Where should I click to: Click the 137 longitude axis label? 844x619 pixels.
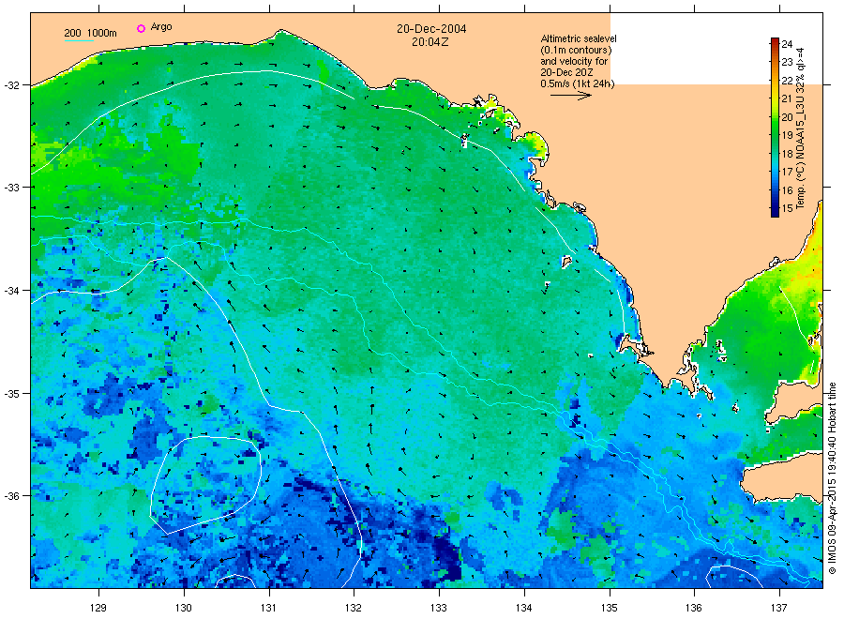779,608
